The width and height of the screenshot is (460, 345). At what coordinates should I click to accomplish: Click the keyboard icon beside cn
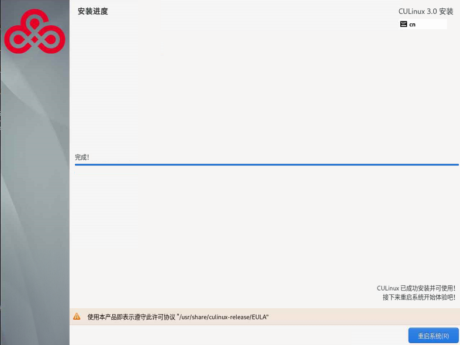click(404, 24)
